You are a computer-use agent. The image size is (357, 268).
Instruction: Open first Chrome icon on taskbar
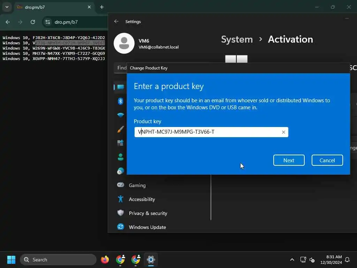tap(120, 260)
